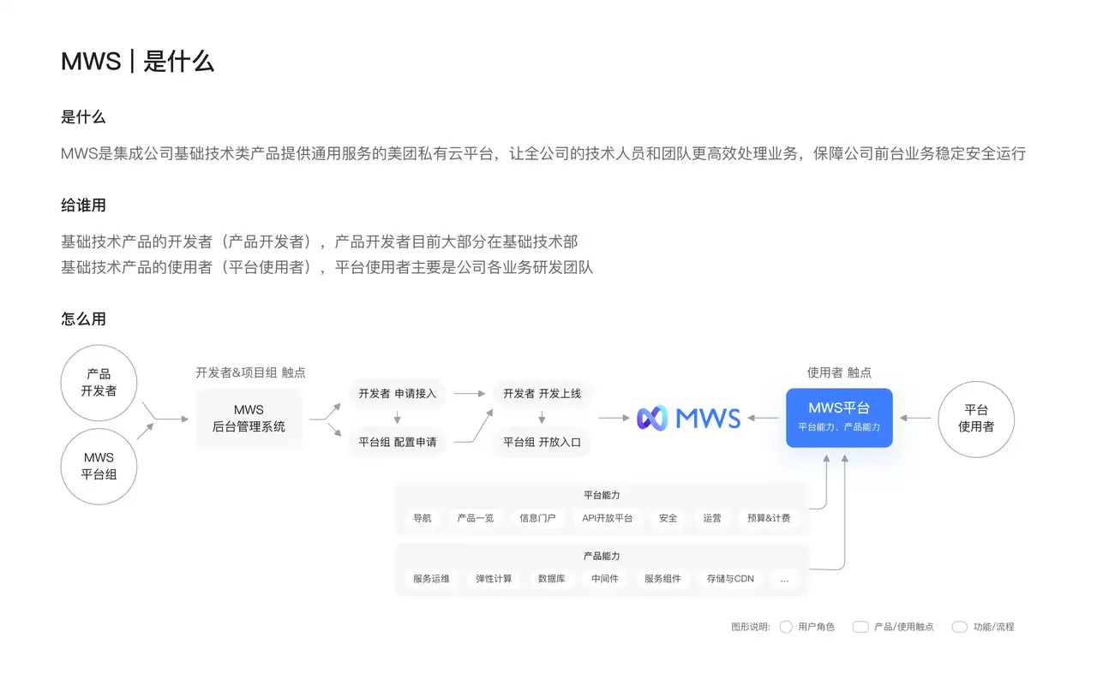The height and width of the screenshot is (685, 1097).
Task: Click the 用户角色 legend circle icon
Action: (786, 627)
